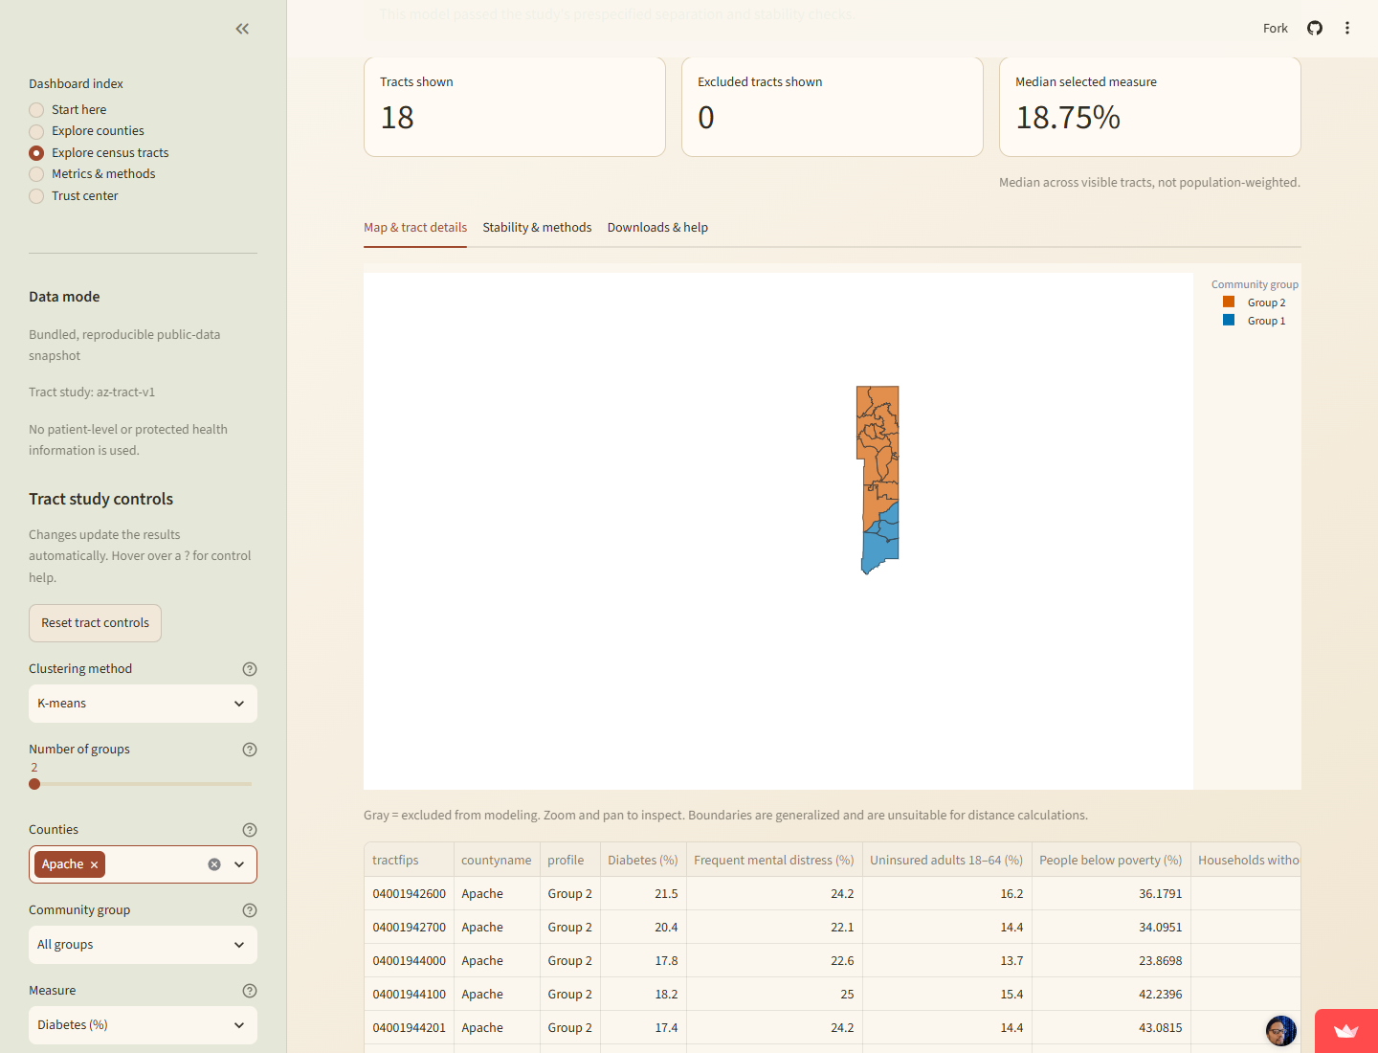Click the Number of groups slider handle
This screenshot has height=1053, width=1378.
click(34, 784)
